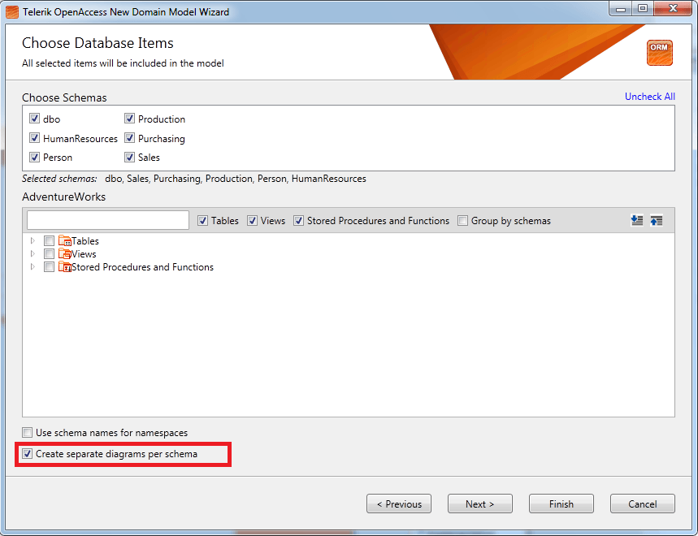
Task: Expand Stored Procedures and Functions node
Action: click(x=33, y=267)
